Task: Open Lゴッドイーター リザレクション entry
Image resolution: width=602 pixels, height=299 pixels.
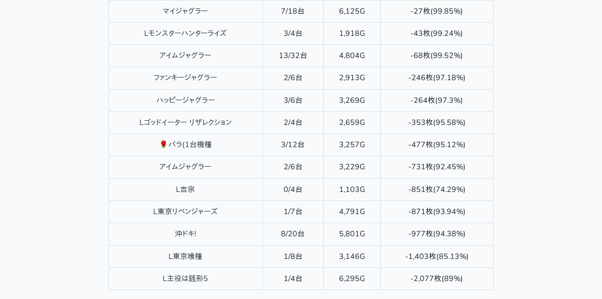Action: [185, 122]
